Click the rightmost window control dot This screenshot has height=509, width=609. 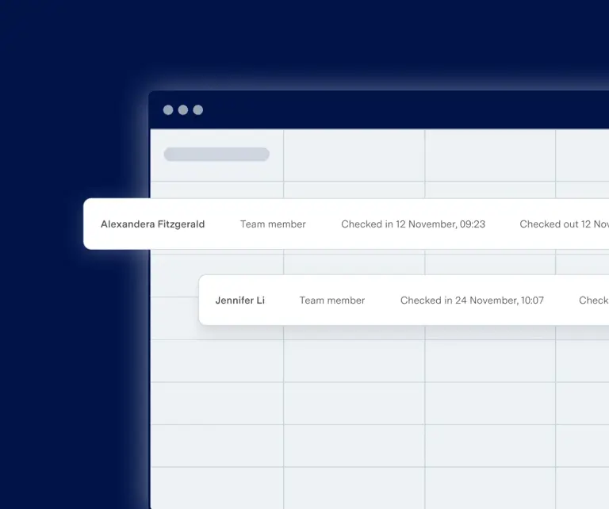[x=198, y=110]
